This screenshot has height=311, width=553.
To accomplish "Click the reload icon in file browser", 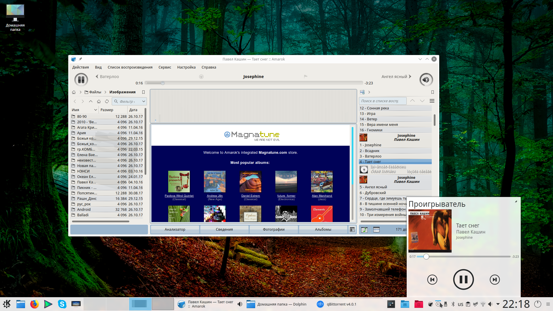I will coord(107,101).
